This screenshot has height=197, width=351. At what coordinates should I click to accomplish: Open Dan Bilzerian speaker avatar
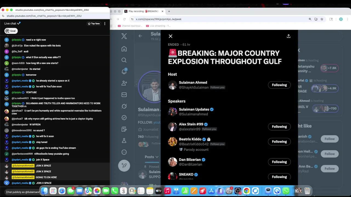172,162
